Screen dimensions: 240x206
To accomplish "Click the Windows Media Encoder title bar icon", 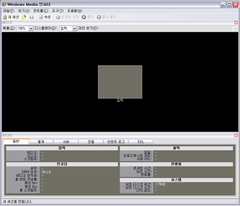I will pos(4,4).
